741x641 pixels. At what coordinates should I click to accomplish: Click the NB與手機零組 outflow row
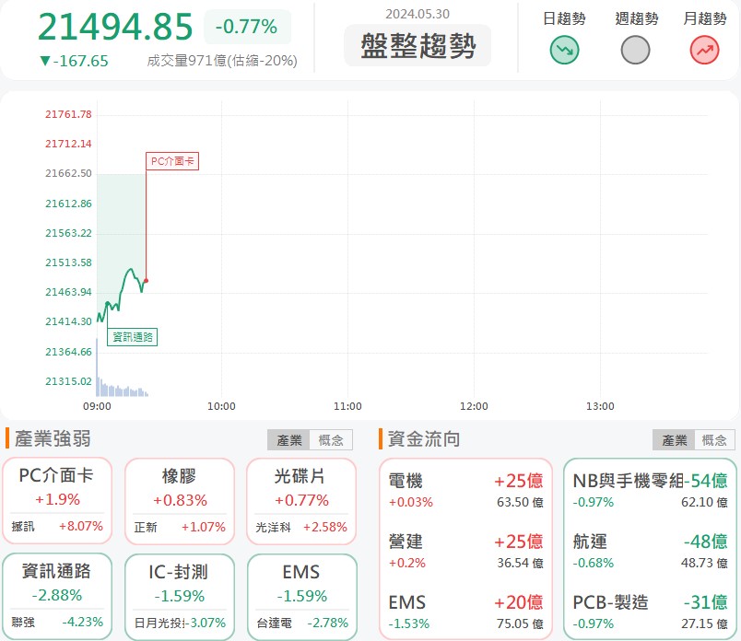(650, 490)
